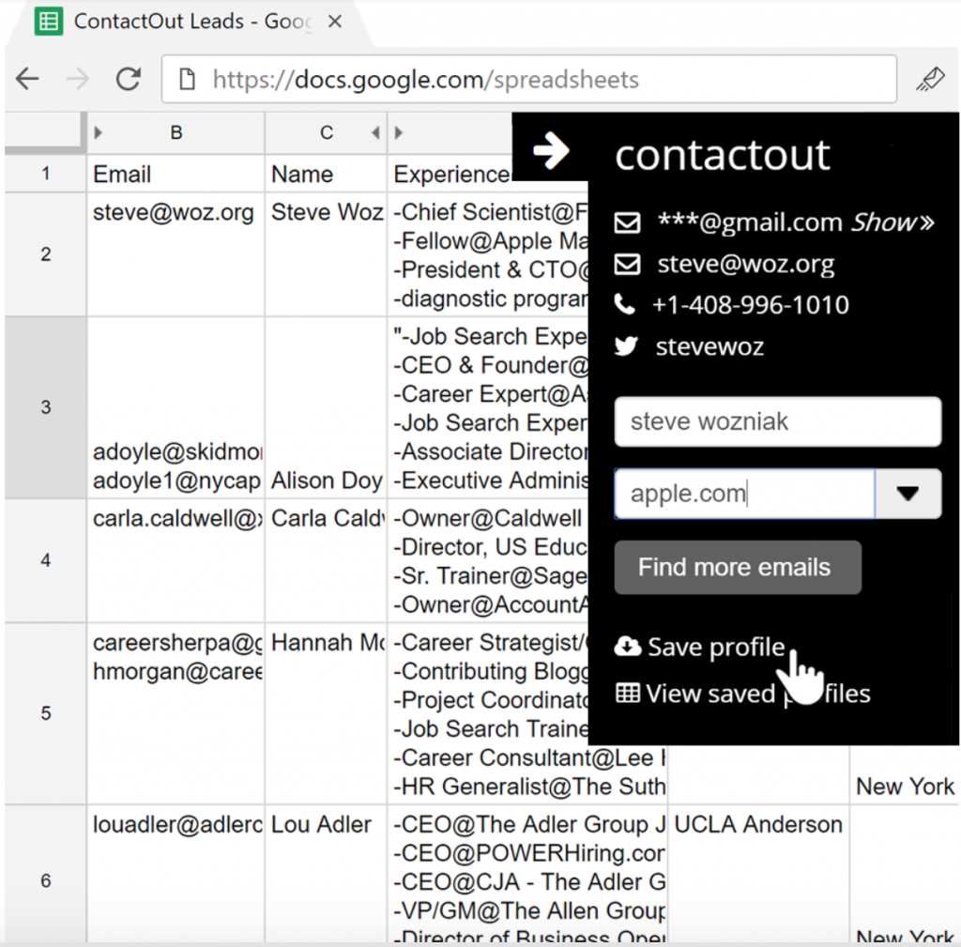Screen dimensions: 961x947
Task: Select the carla.caldwell@ email cell
Action: point(175,560)
